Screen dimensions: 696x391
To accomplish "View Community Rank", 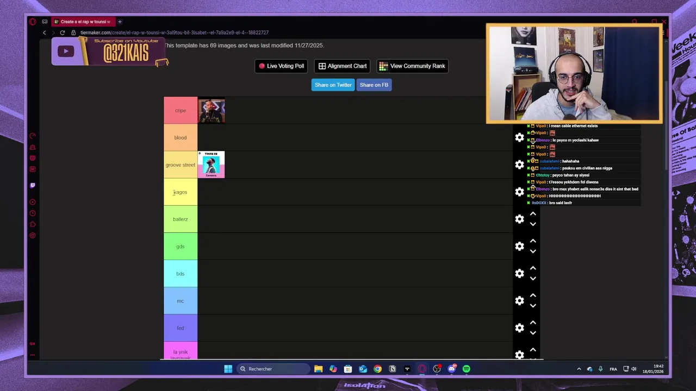I will point(412,66).
